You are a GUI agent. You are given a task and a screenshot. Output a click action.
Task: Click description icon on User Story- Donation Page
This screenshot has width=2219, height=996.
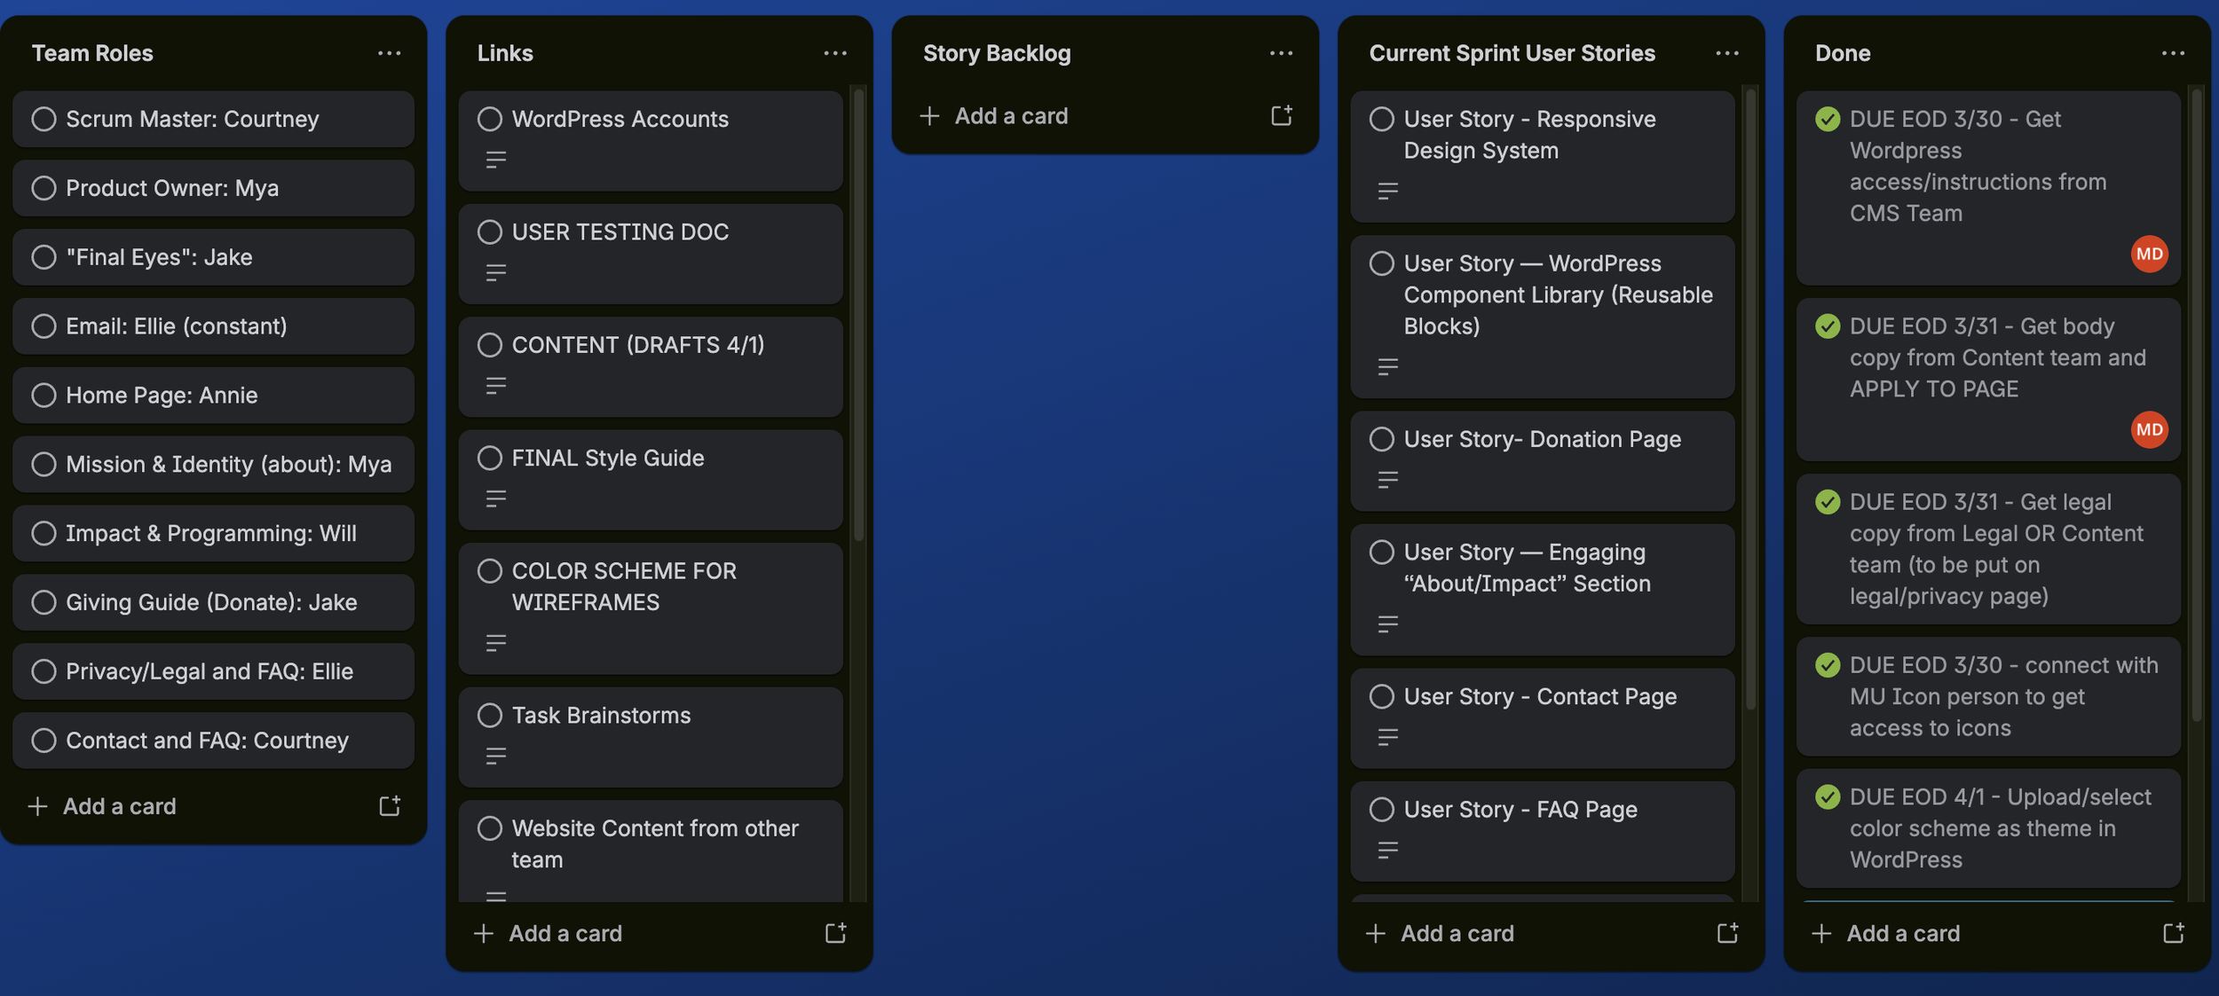[1387, 480]
